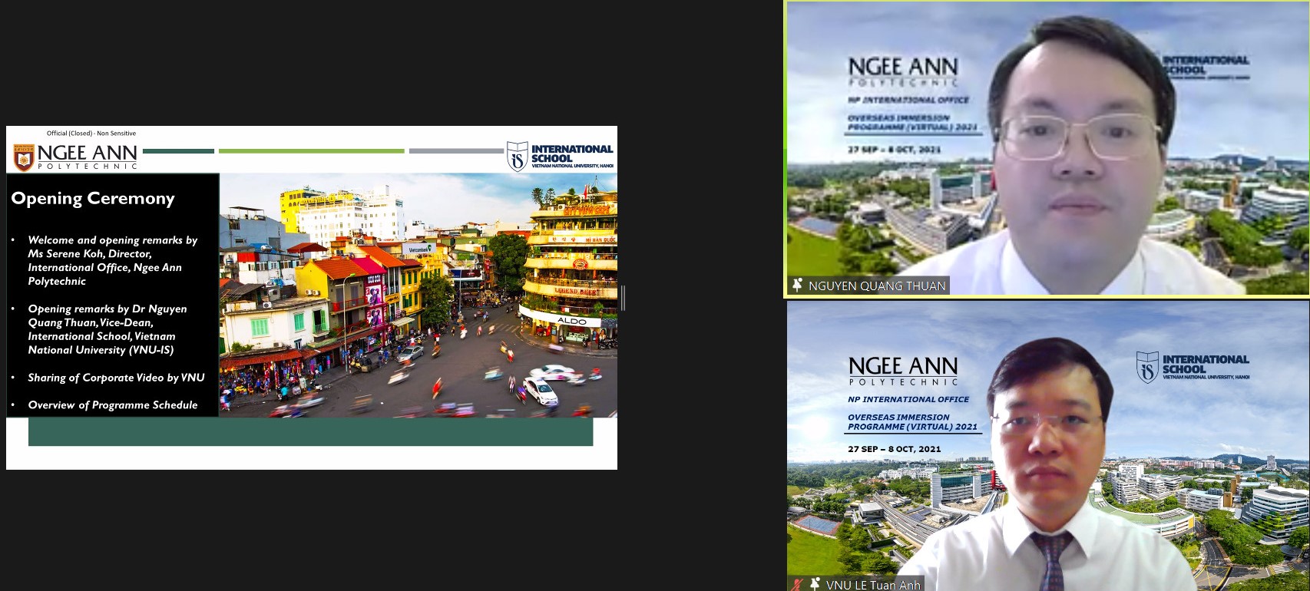Viewport: 1310px width, 591px height.
Task: Click the 'Official (Closed) - Non Sensitive' text
Action: (91, 134)
